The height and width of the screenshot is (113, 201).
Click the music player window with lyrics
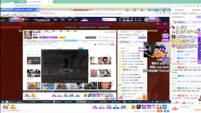point(65,66)
